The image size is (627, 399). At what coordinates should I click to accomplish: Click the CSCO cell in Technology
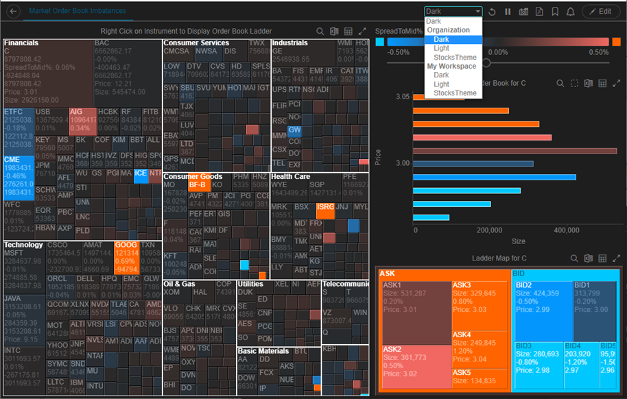pyautogui.click(x=64, y=257)
